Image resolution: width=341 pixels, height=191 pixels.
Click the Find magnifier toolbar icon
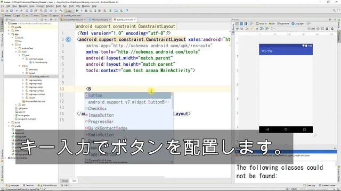point(41,11)
